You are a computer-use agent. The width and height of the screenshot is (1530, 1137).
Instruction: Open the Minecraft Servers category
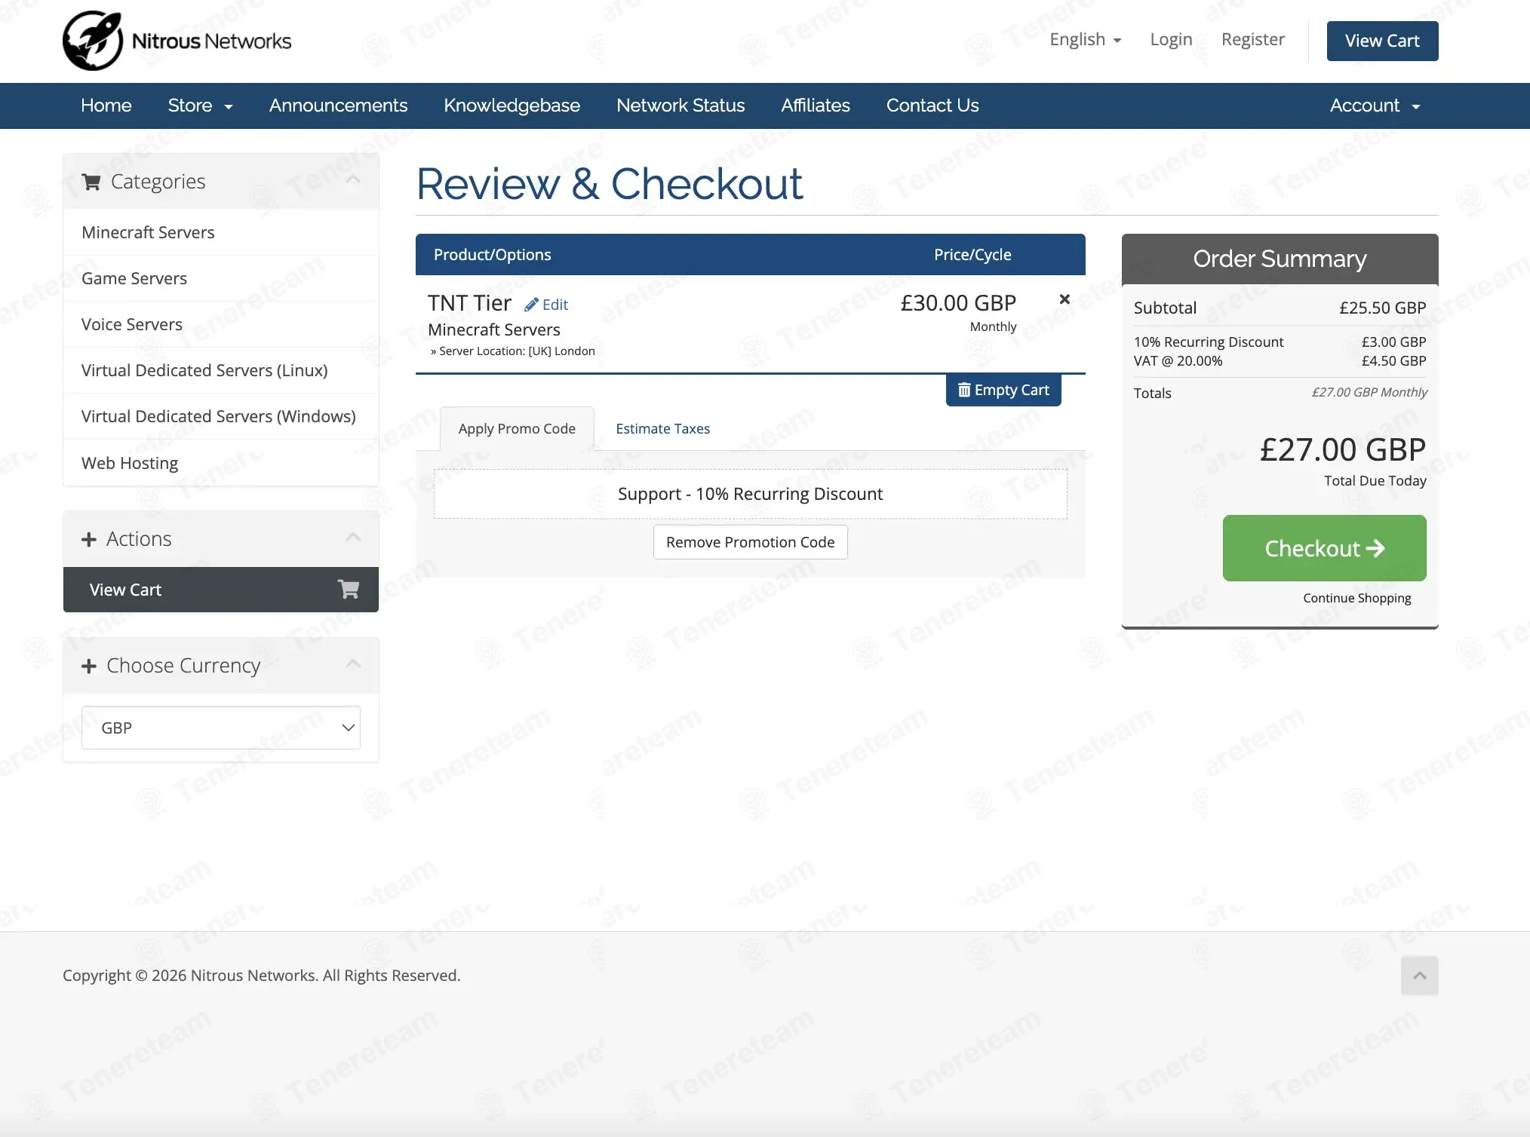[221, 232]
